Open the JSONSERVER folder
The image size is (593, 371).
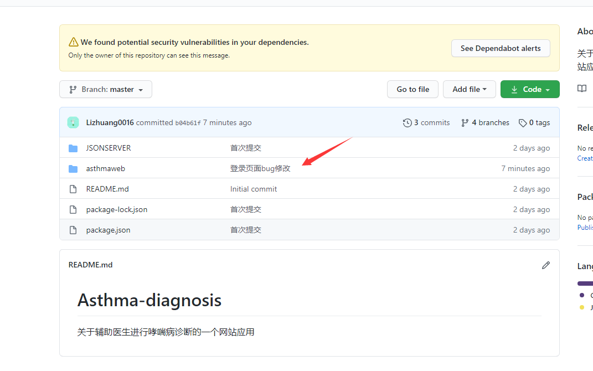pos(109,148)
